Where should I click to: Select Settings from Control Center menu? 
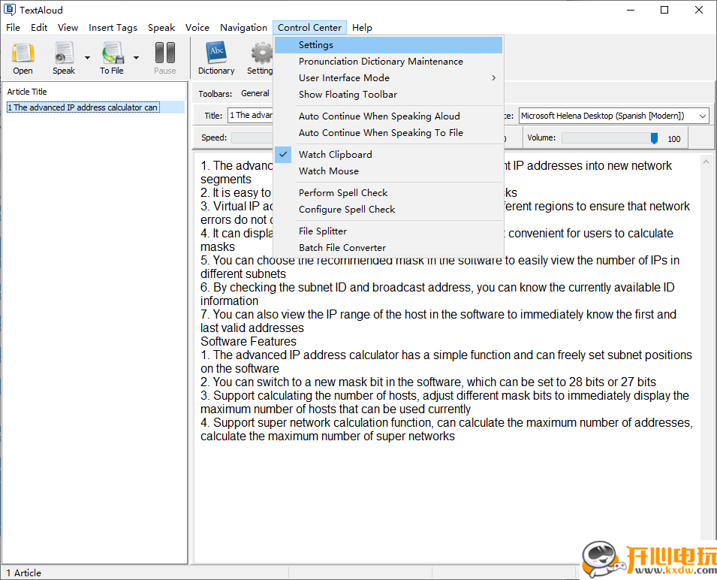tap(315, 45)
